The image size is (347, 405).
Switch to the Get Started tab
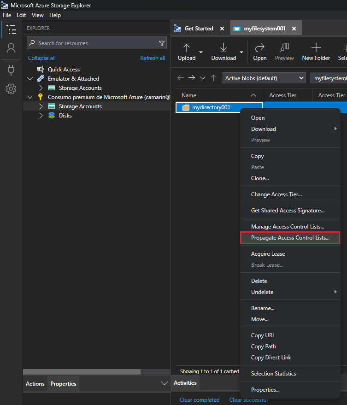(199, 29)
